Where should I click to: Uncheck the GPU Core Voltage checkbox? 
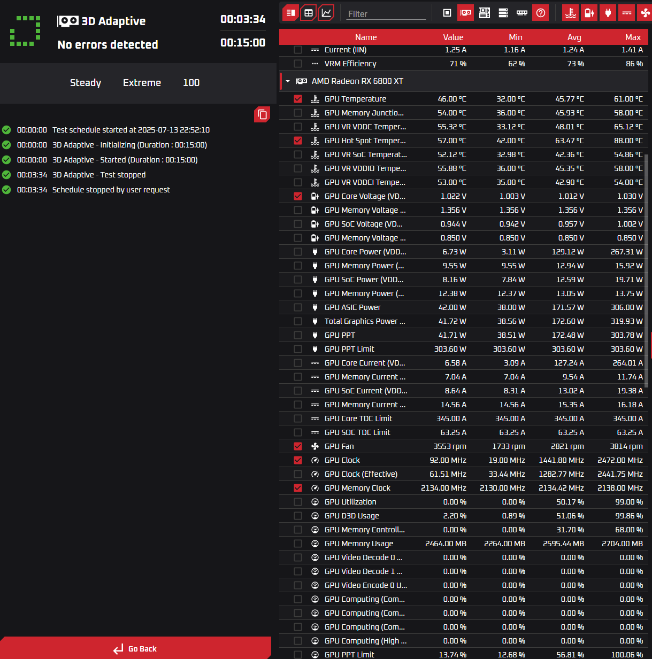[298, 196]
